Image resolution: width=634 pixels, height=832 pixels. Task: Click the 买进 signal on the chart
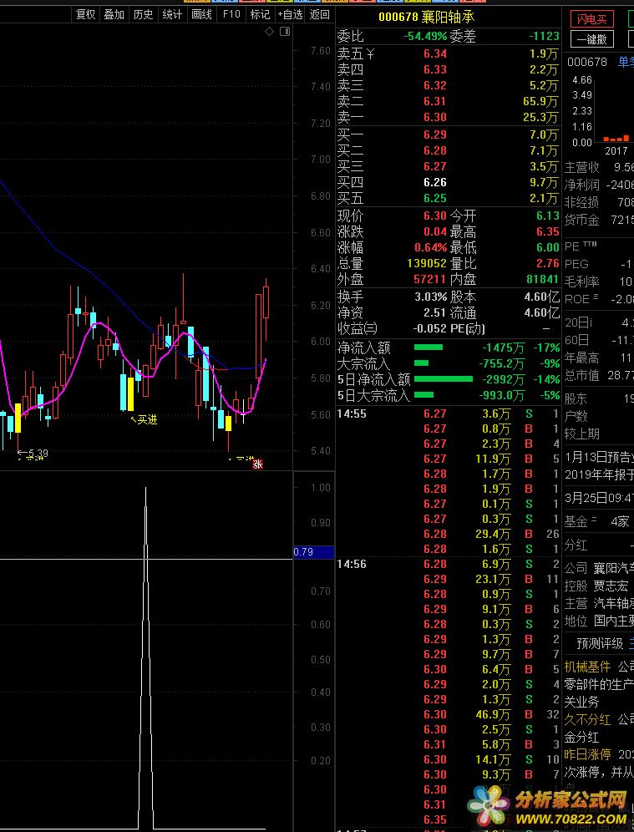pos(146,419)
